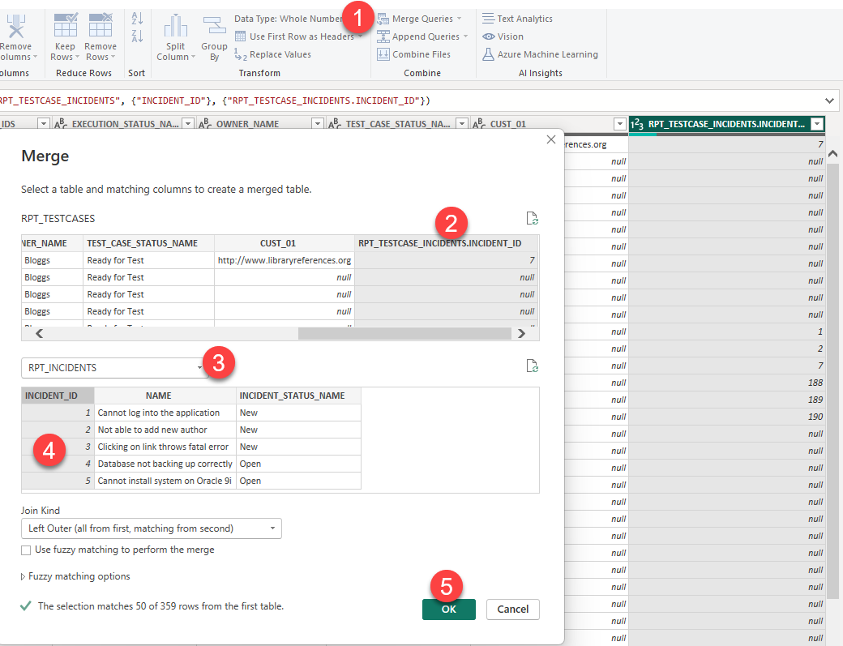Viewport: 843px width, 646px height.
Task: Open the Join Kind dropdown
Action: click(151, 528)
